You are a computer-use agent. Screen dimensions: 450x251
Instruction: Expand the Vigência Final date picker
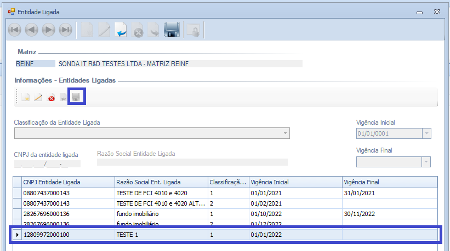pyautogui.click(x=426, y=161)
